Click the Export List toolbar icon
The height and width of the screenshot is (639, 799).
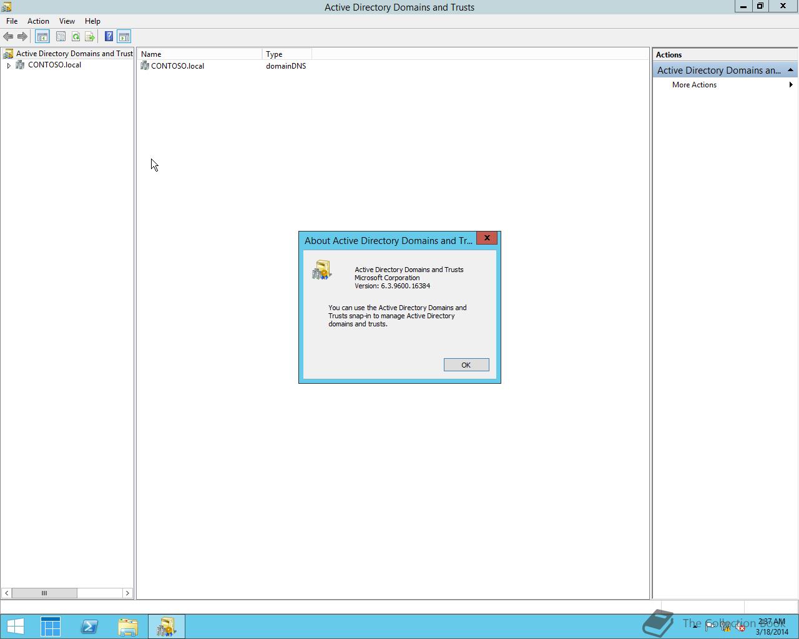(90, 37)
